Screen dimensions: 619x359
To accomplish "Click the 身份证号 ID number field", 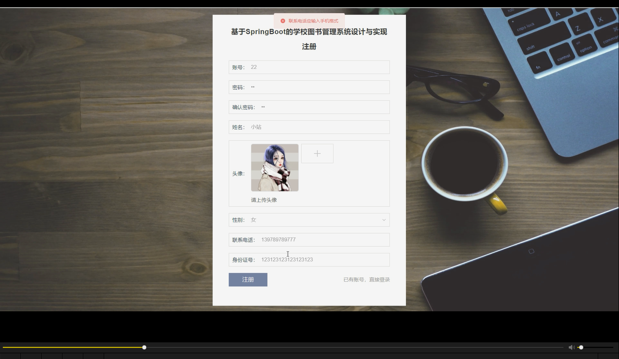I will 309,260.
